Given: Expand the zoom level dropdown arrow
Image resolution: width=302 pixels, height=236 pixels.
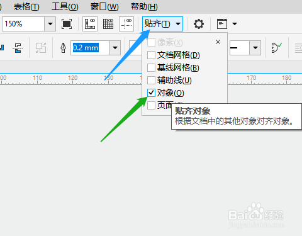Looking at the screenshot, I should click(x=50, y=24).
